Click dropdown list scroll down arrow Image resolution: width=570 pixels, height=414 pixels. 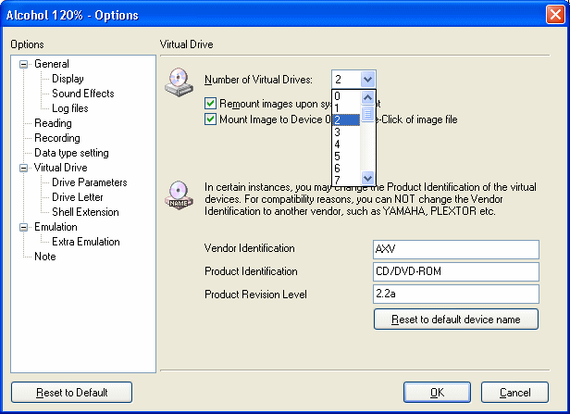click(x=368, y=178)
